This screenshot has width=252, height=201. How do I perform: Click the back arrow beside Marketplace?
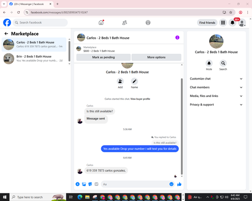coord(6,34)
